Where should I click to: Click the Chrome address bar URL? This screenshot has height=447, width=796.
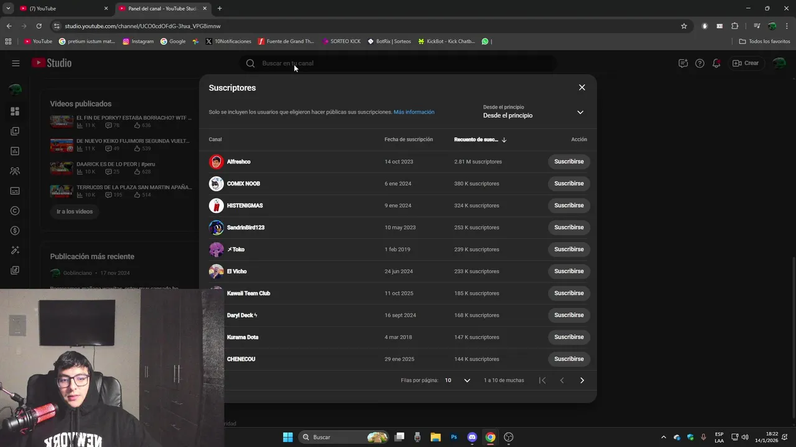click(x=142, y=26)
